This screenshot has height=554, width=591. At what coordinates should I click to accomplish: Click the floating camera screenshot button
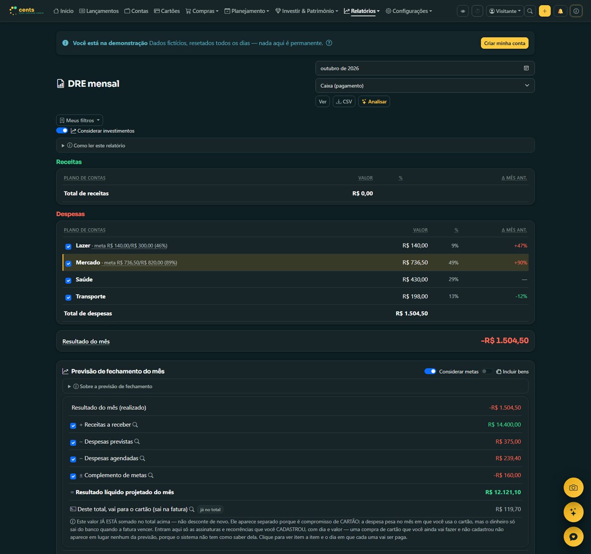point(574,487)
